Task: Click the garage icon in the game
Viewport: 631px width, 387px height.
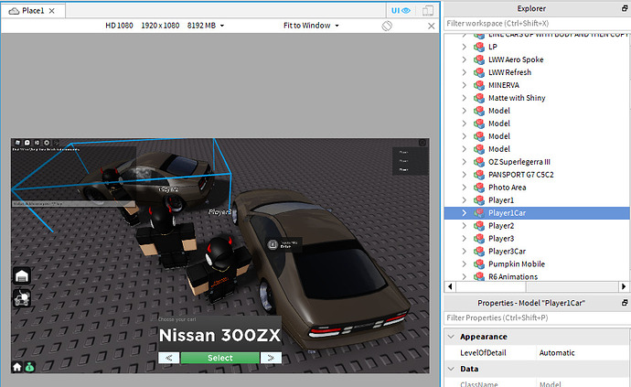Action: pyautogui.click(x=22, y=276)
